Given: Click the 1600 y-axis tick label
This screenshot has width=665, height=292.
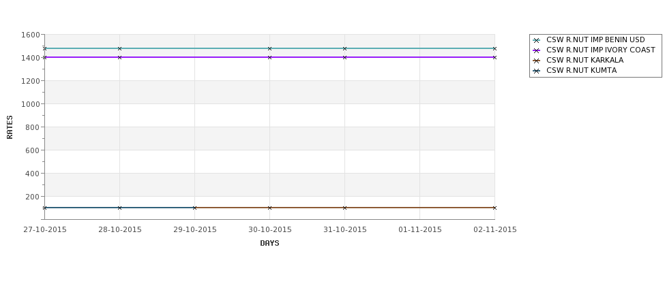Looking at the screenshot, I should pyautogui.click(x=30, y=35).
